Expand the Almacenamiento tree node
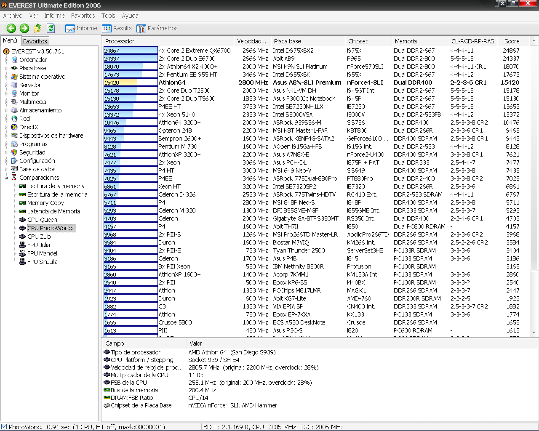The width and height of the screenshot is (539, 431). click(x=6, y=110)
